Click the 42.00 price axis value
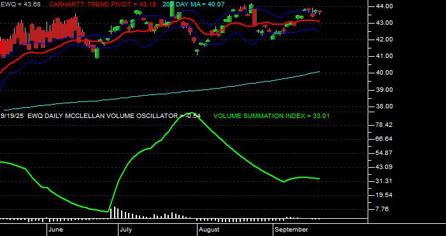The height and width of the screenshot is (236, 446). click(x=385, y=40)
